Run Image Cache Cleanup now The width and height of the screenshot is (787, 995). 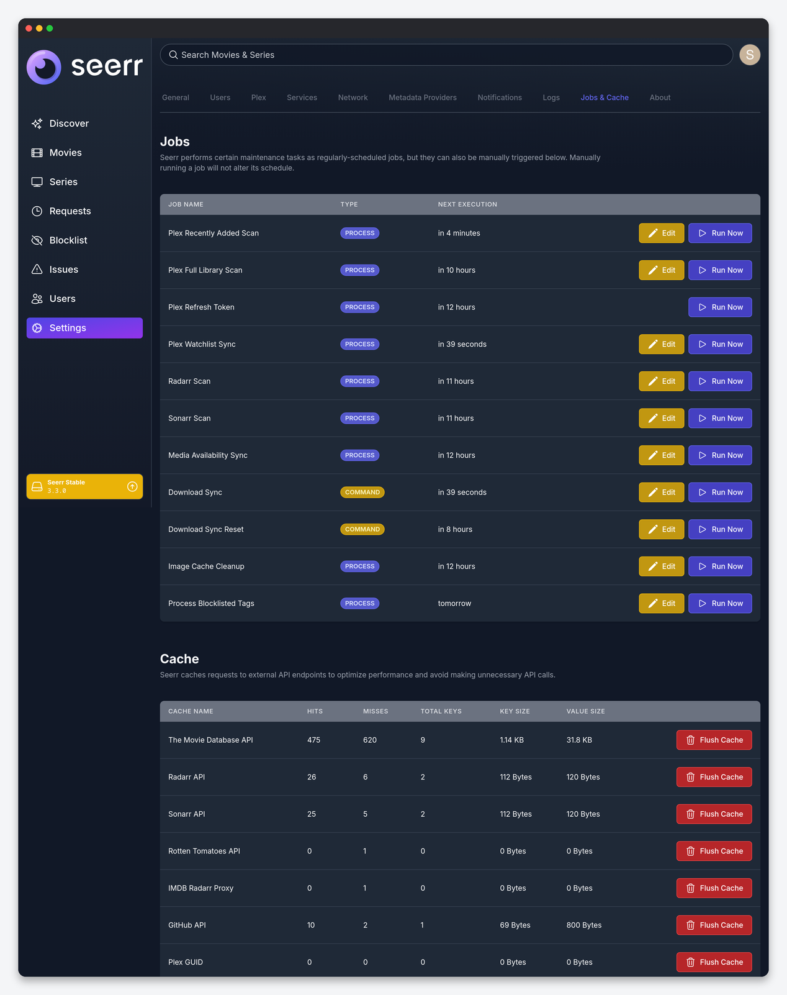coord(720,566)
